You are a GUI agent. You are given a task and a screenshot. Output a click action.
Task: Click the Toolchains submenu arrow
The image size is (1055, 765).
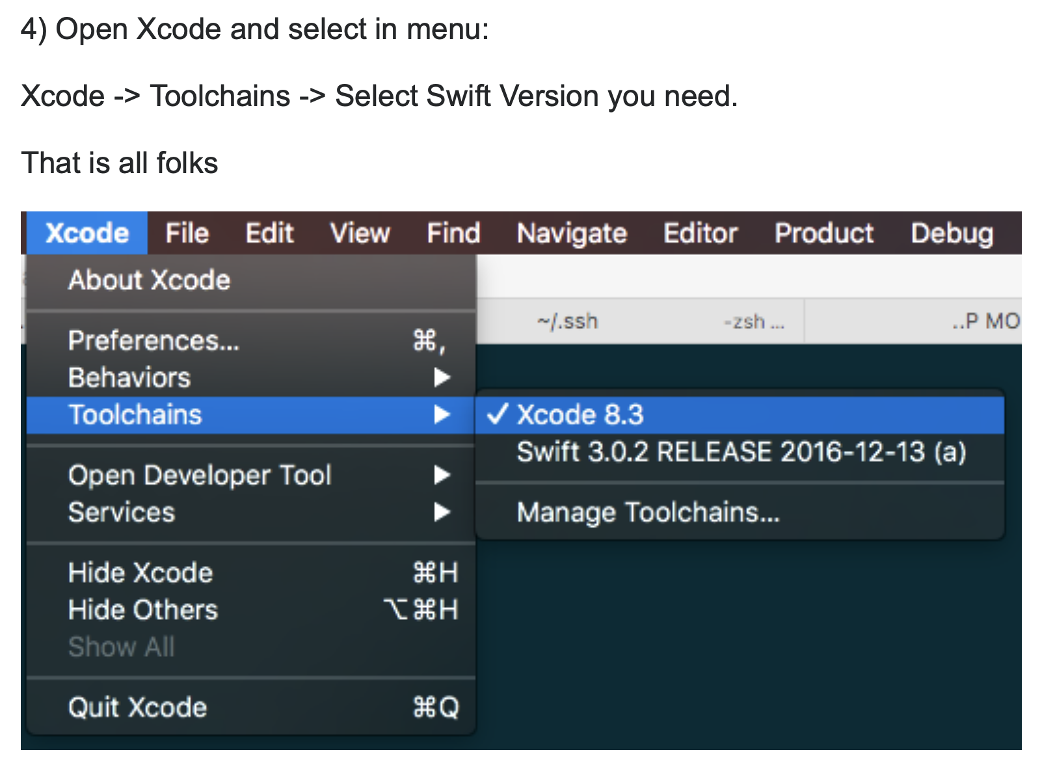(442, 414)
